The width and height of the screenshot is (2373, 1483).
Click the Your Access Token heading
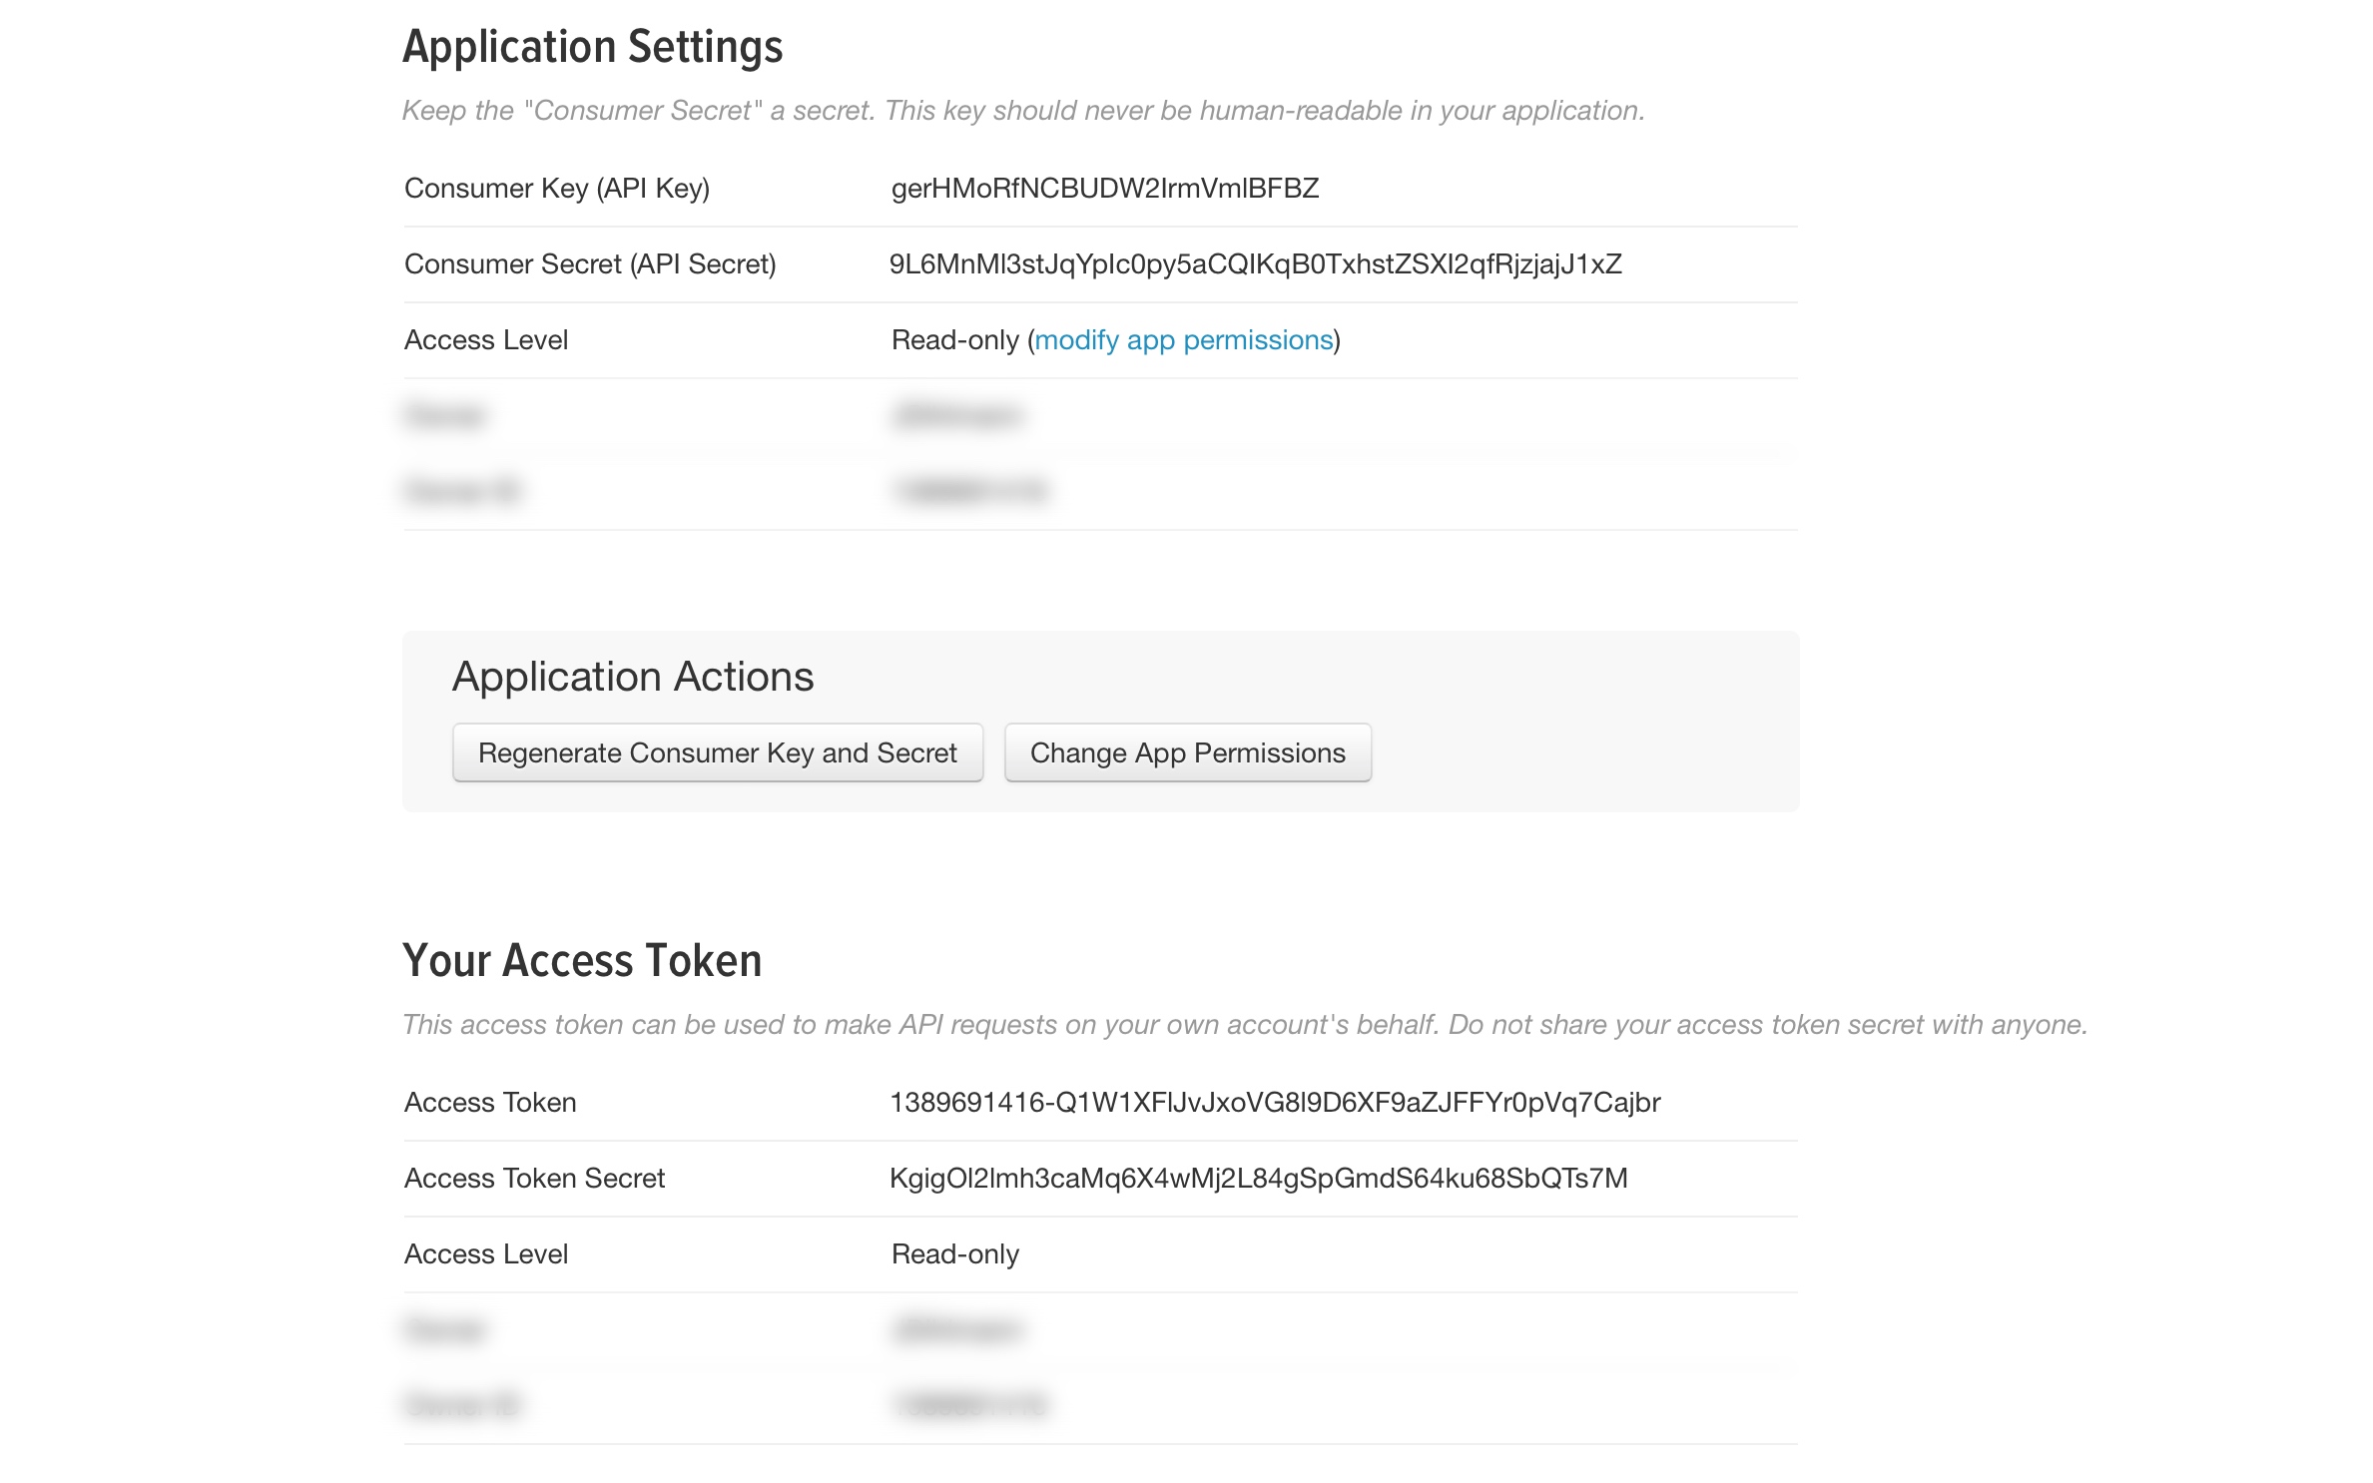click(582, 960)
